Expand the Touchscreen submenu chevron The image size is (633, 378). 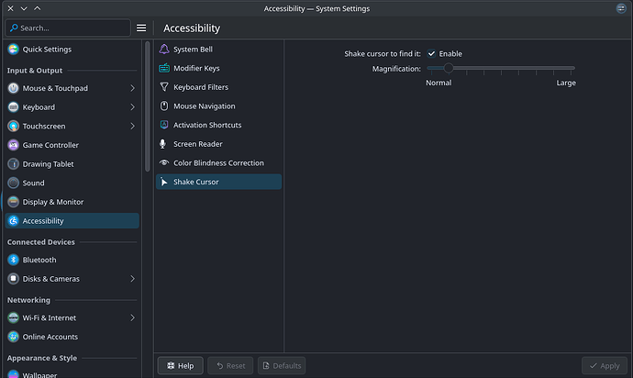132,126
